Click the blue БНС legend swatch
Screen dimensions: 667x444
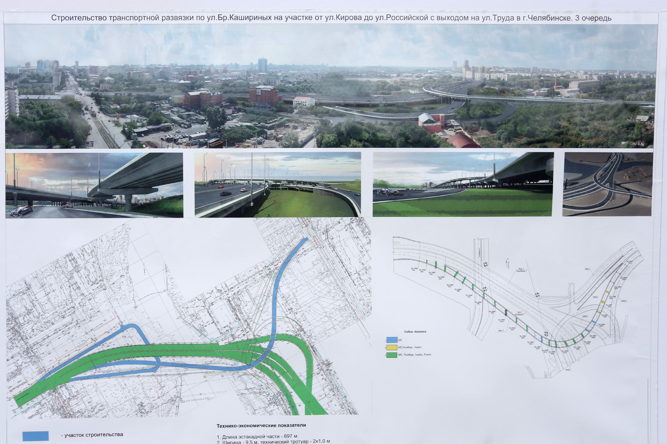[x=391, y=340]
